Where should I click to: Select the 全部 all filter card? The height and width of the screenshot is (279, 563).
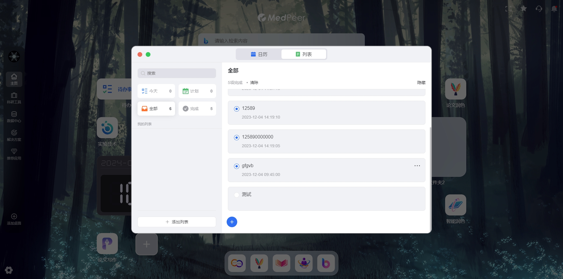156,109
